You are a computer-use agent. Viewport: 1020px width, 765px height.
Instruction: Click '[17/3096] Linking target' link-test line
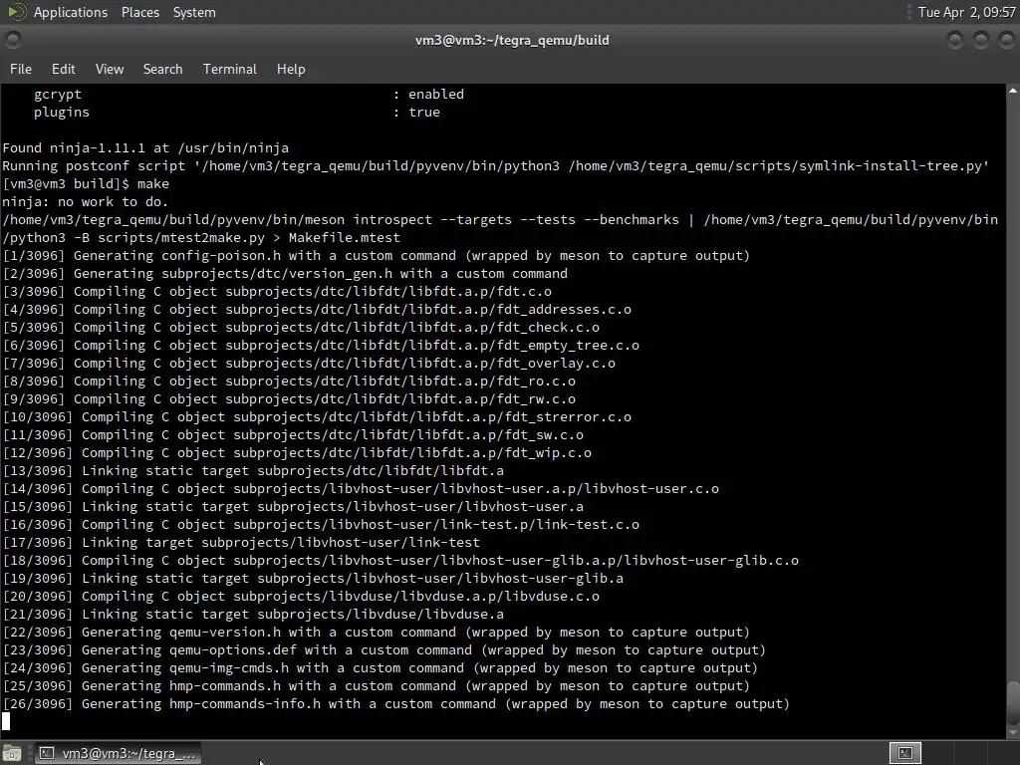(241, 543)
